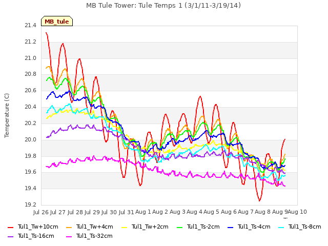The image size is (328, 246).
Task: Select the Tul1_Ts-2cm legend label
Action: (x=203, y=227)
